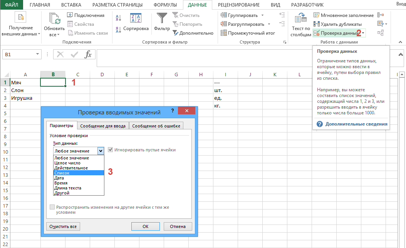Click the What-If Analysis icon
This screenshot has height=248, width=406.
(x=381, y=24)
